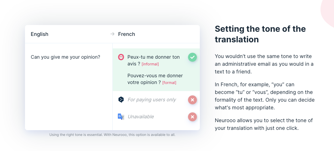Click the paragraph starting "In French, for example"
This screenshot has width=334, height=151.
[265, 96]
